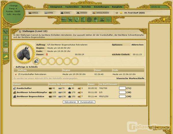Click the second icon in left sidebar
Viewport: 173px width, 134px height.
tap(6, 38)
